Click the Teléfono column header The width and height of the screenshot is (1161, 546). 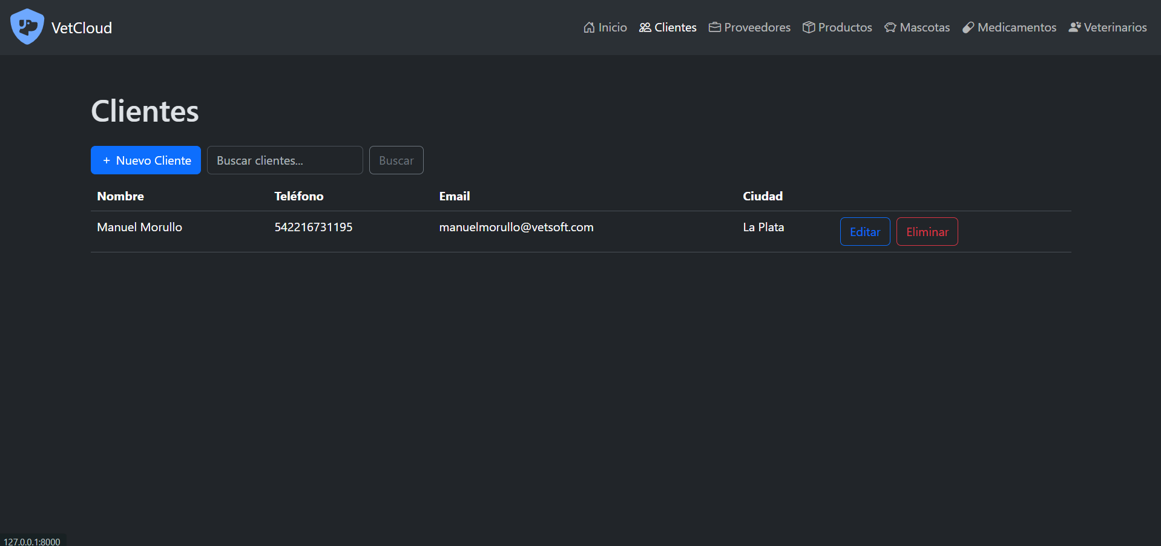[298, 196]
